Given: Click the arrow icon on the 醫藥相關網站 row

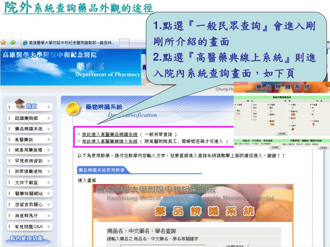Looking at the screenshot, I should [49, 193].
